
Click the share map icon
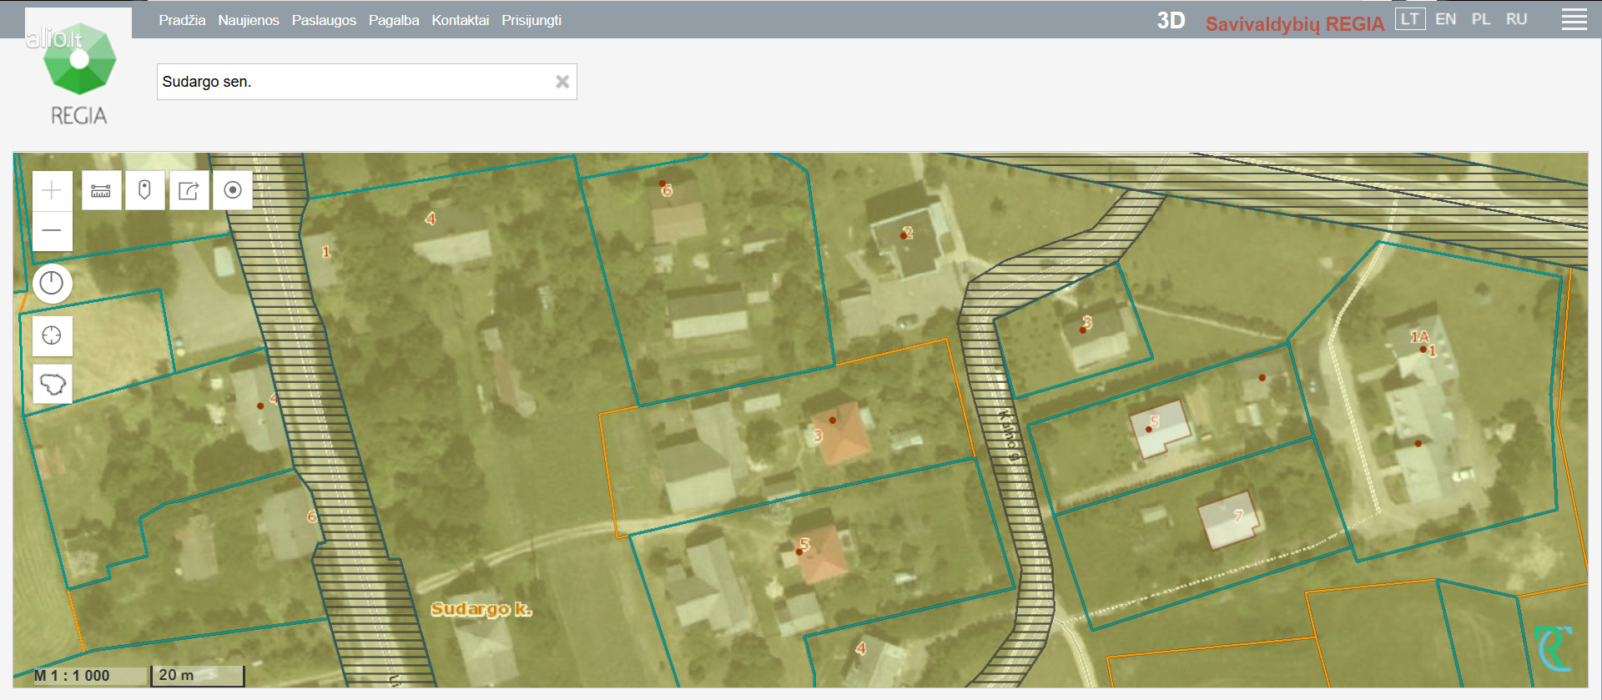point(189,191)
